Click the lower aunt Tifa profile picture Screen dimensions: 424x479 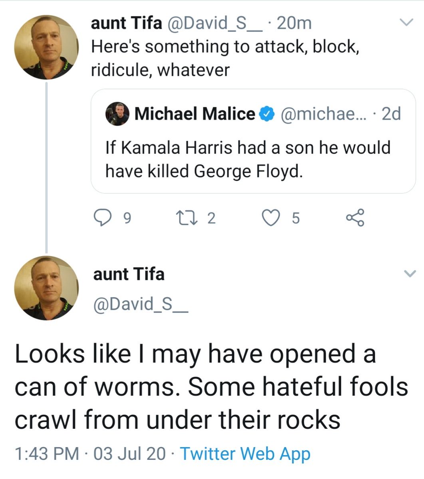(46, 288)
